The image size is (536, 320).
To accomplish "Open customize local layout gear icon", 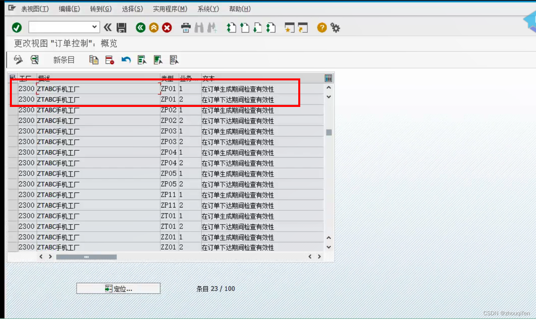I will pyautogui.click(x=335, y=28).
